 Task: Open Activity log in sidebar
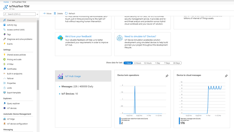click(12, 25)
